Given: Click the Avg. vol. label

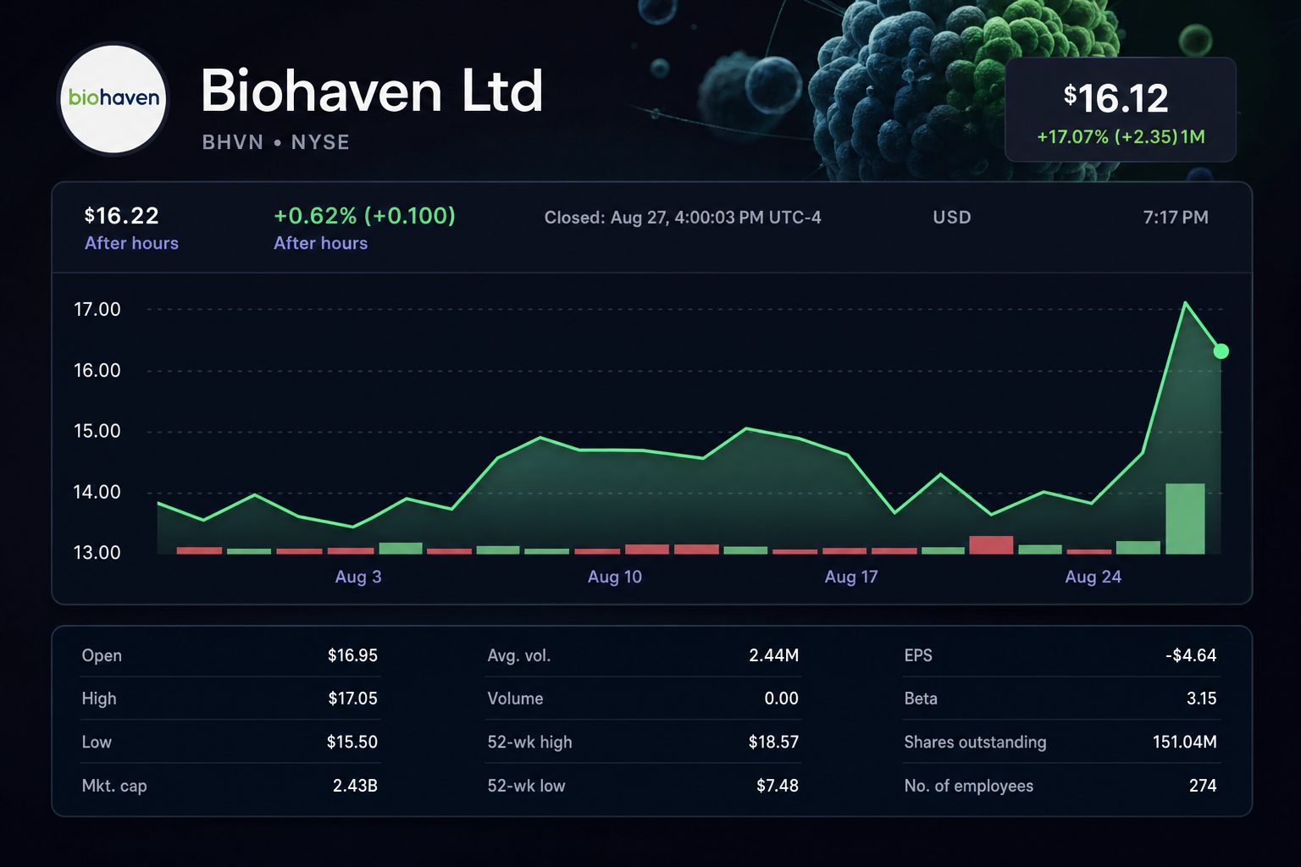Looking at the screenshot, I should click(519, 655).
